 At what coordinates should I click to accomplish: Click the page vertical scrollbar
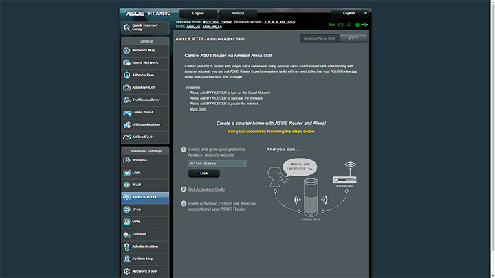(493, 126)
